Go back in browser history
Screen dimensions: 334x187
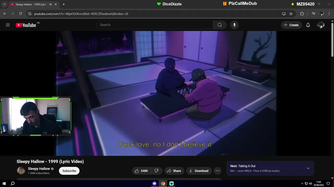(5, 14)
